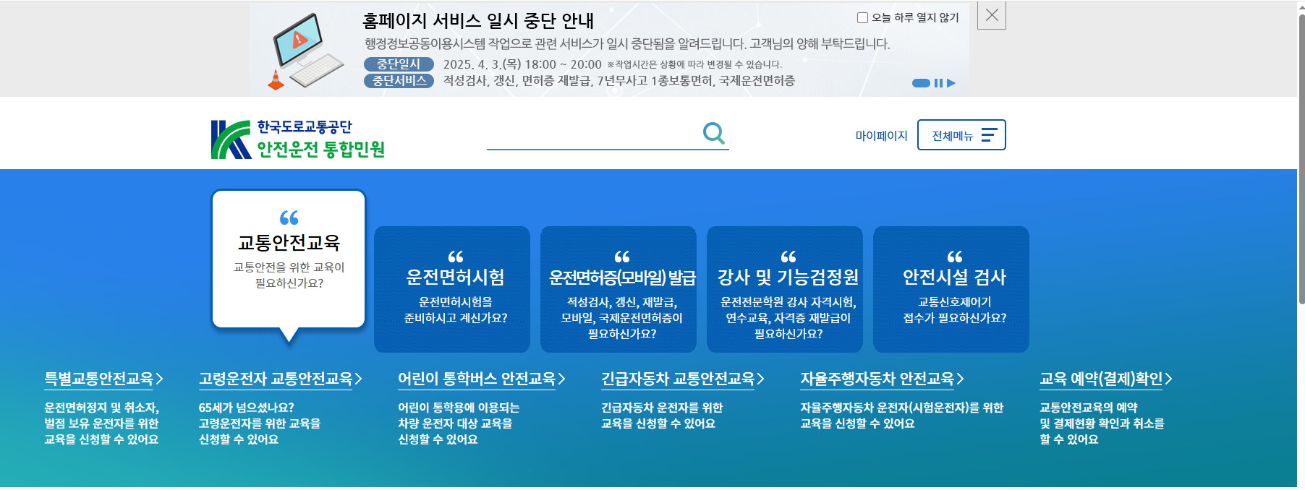Screen dimensions: 1305x490
Task: Click the magnifier search icon
Action: point(714,134)
